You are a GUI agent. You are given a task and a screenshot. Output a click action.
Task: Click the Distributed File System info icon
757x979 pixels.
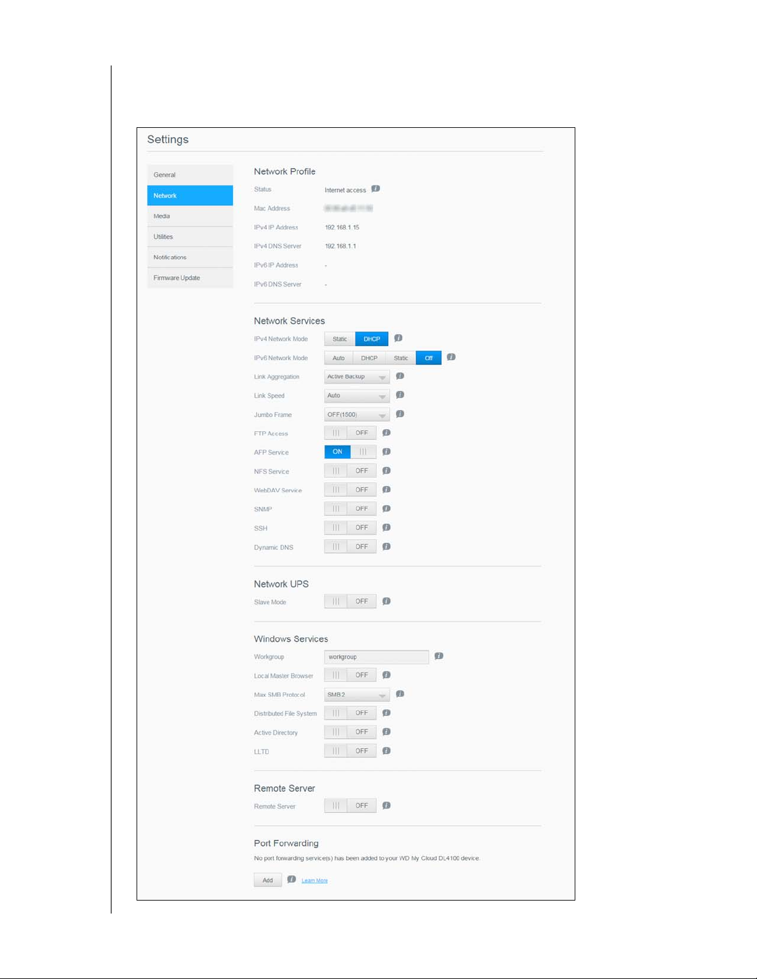386,713
